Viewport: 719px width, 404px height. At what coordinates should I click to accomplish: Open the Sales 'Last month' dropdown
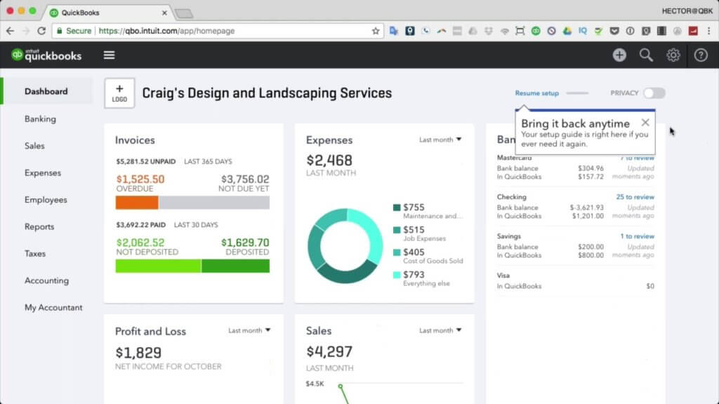(x=440, y=330)
